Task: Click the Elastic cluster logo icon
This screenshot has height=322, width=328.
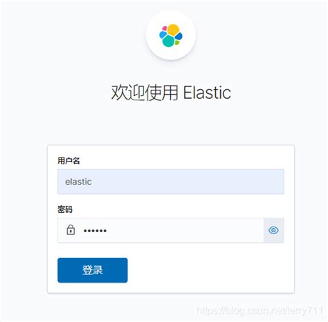Action: coord(171,35)
